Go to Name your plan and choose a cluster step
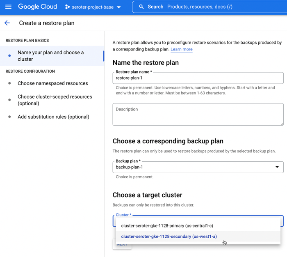 point(51,56)
